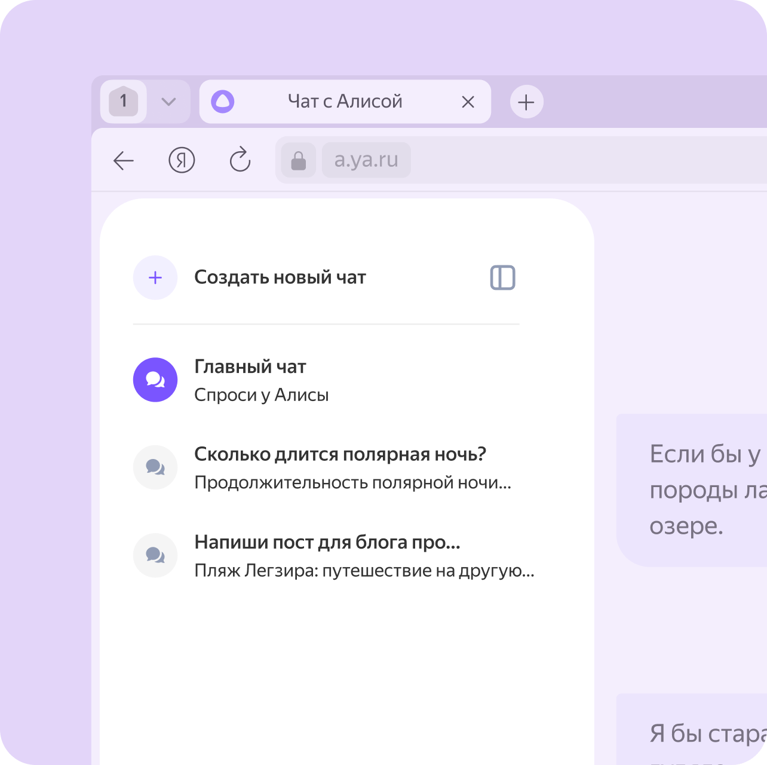Click the tab counter icon showing 1

[124, 102]
